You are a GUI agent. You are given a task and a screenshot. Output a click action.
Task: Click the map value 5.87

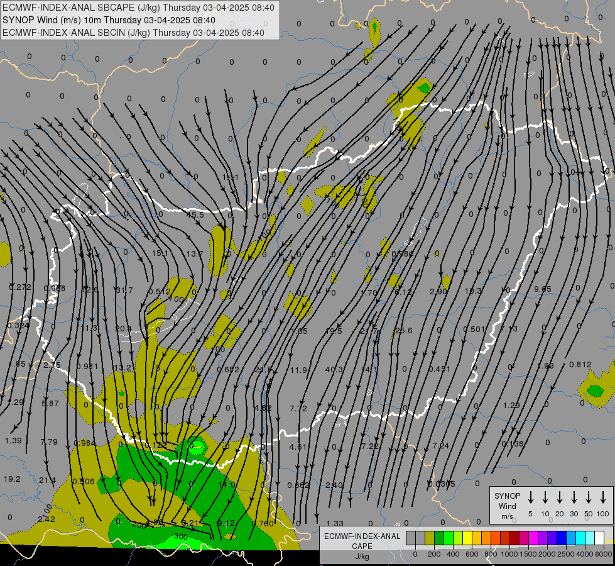coord(50,403)
